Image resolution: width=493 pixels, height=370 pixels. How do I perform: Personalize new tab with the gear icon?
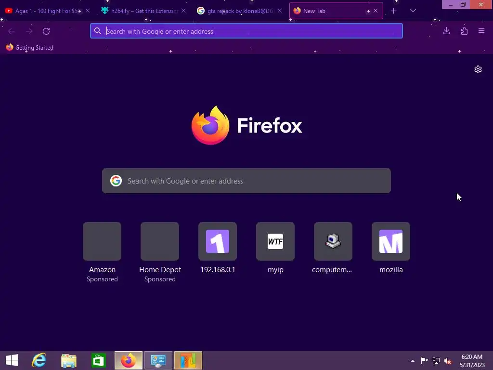478,69
